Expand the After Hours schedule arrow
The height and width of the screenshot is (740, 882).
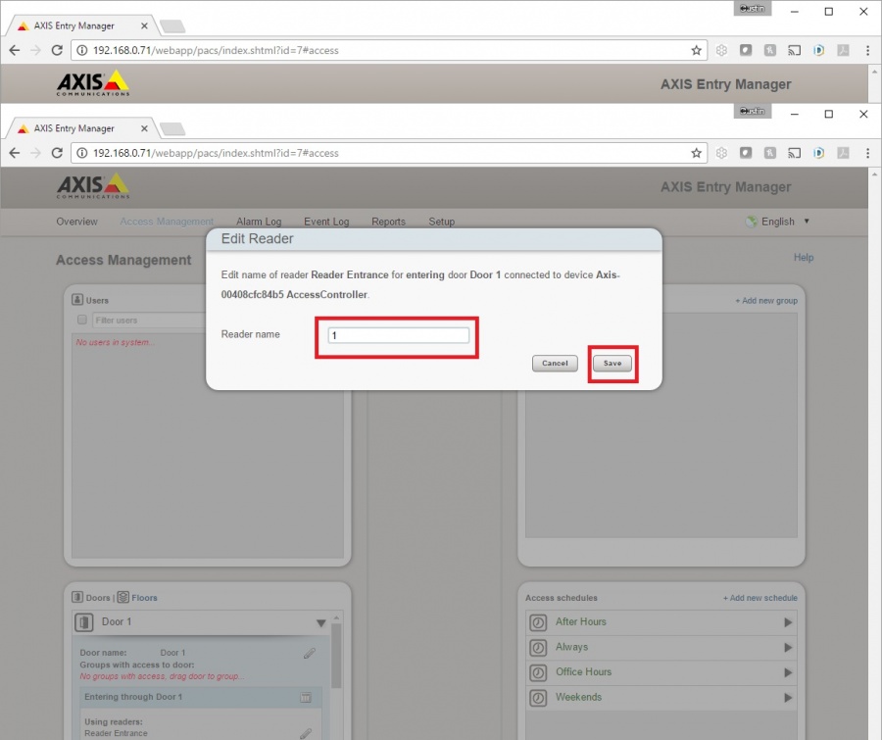click(788, 622)
